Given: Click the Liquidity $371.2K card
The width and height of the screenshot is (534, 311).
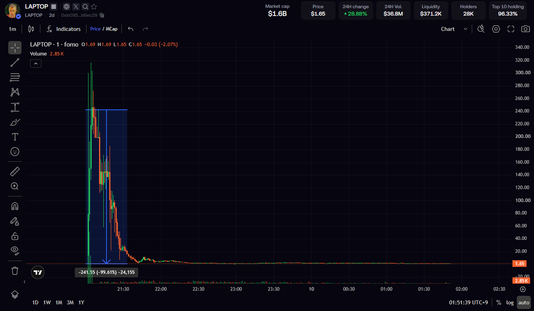Looking at the screenshot, I should click(431, 10).
